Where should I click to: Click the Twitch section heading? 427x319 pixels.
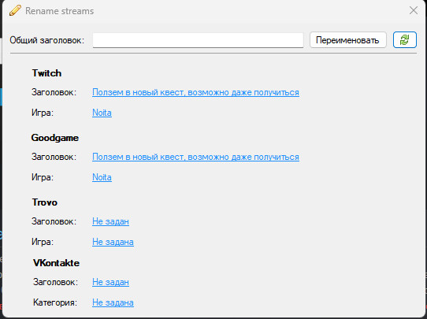tap(46, 73)
